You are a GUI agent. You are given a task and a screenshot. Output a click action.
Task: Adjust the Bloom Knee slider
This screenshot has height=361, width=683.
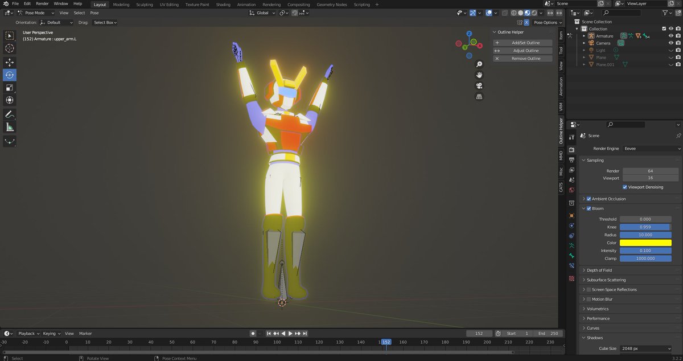click(645, 227)
